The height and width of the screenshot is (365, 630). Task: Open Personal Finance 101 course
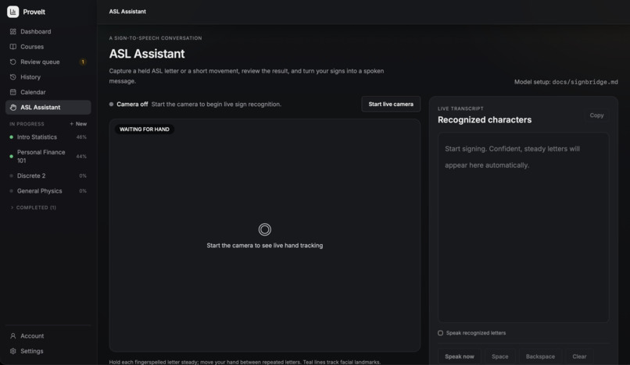pos(48,156)
